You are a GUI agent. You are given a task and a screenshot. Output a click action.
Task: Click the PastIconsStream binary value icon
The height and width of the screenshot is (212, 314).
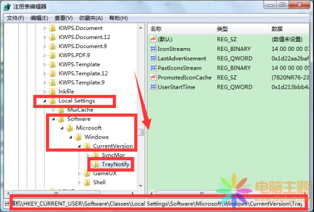(153, 68)
